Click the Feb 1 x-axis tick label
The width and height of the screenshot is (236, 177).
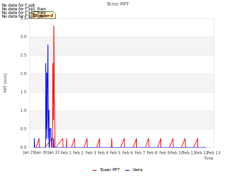(66, 153)
